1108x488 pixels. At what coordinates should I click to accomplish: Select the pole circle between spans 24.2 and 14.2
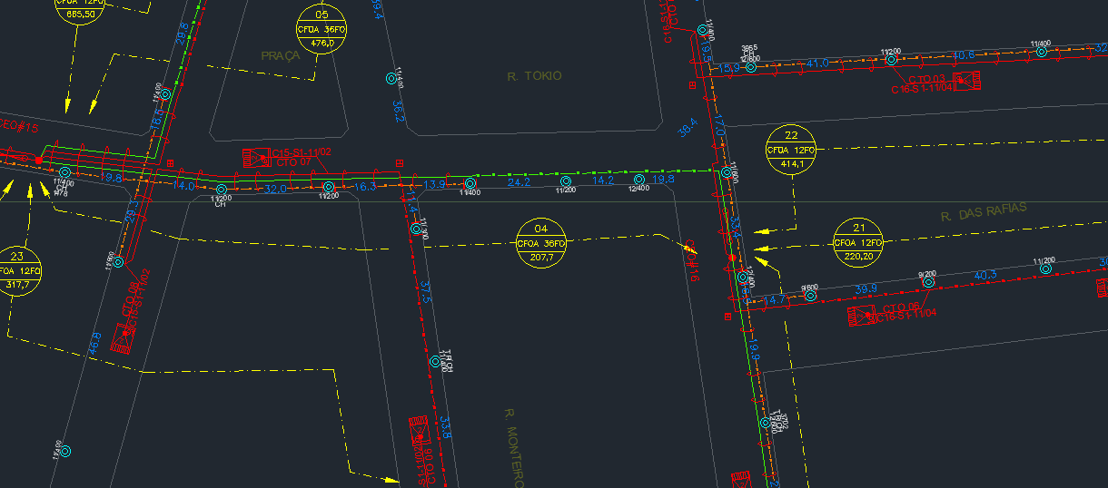click(x=565, y=181)
